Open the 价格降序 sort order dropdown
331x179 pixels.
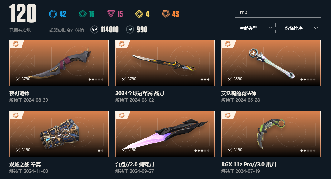[300, 28]
